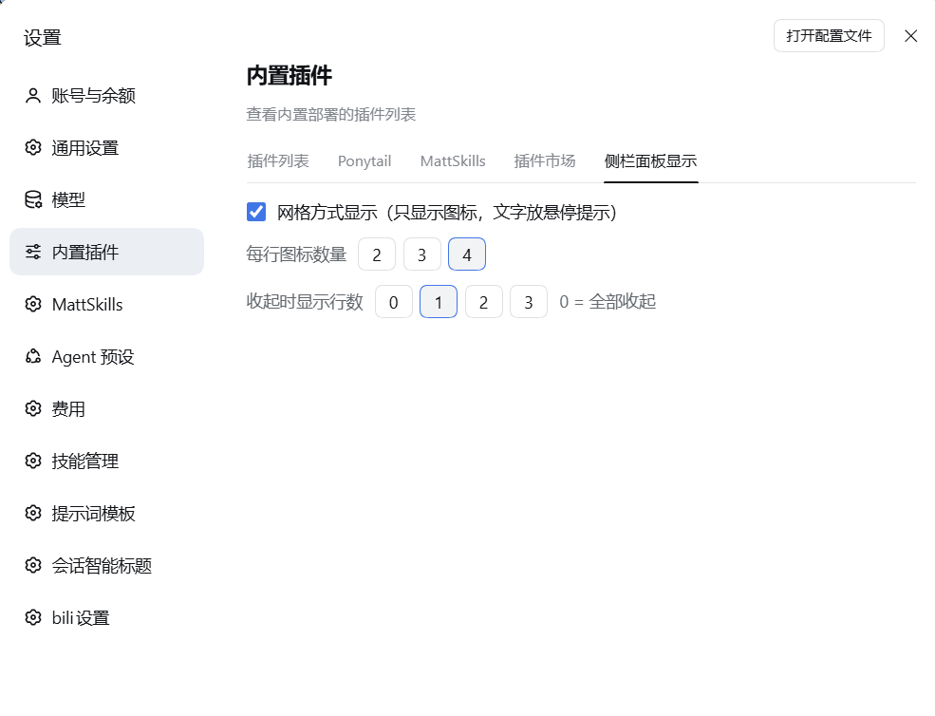The width and height of the screenshot is (935, 716).
Task: Open 会话智能标题 settings
Action: click(106, 565)
